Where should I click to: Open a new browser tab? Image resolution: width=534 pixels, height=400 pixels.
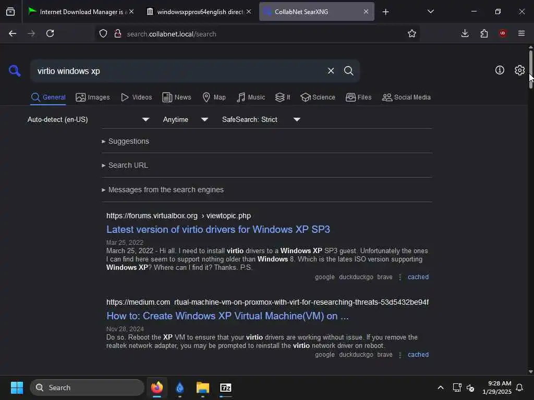click(385, 12)
